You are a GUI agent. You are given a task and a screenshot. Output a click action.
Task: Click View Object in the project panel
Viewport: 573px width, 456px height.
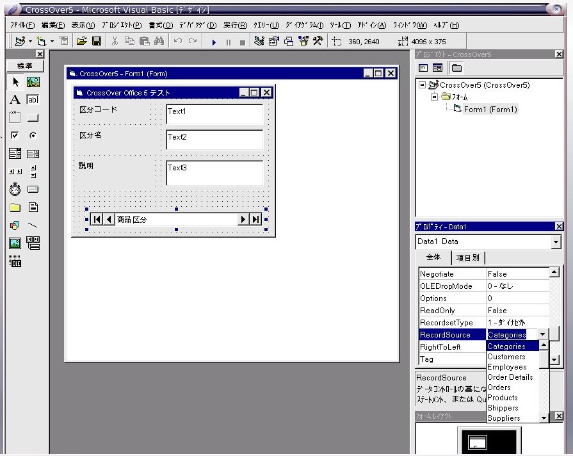pos(437,68)
